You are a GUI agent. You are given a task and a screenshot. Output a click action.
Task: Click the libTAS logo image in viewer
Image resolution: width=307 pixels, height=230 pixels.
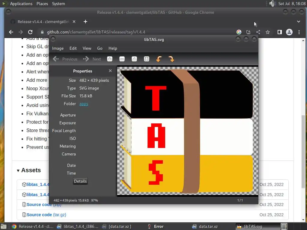[187, 131]
